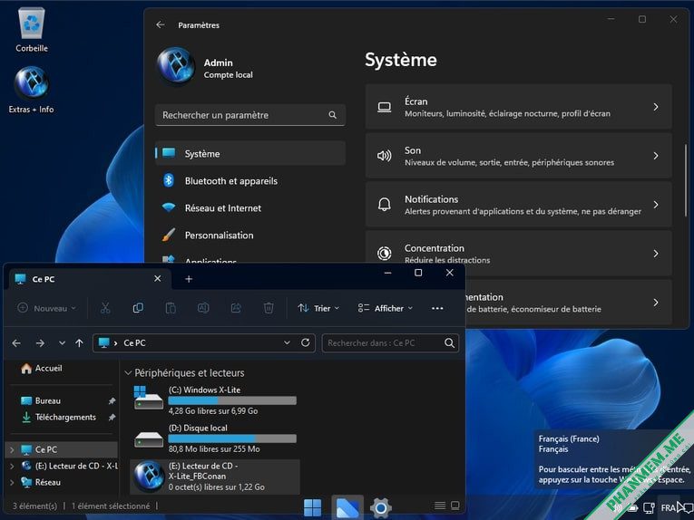Click the Paste icon in Explorer toolbar
Viewport: 694px width, 520px height.
tap(171, 308)
